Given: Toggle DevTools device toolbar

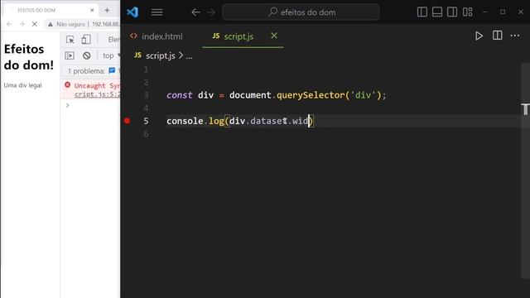Looking at the screenshot, I should pos(86,40).
